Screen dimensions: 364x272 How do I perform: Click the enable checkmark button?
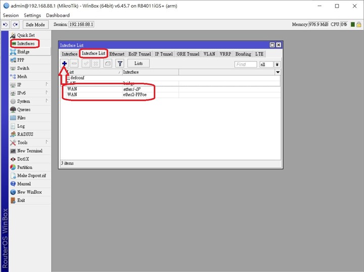click(x=86, y=64)
